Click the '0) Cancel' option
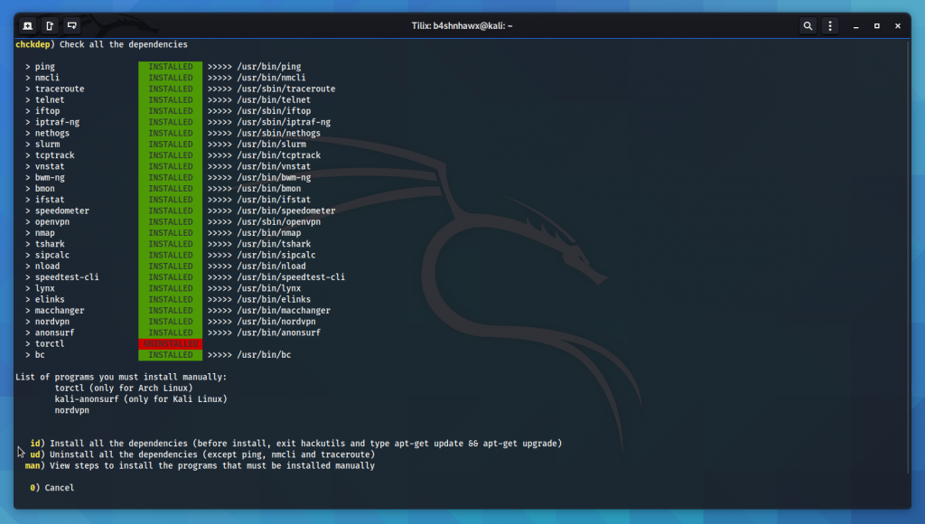The image size is (925, 524). pos(52,488)
